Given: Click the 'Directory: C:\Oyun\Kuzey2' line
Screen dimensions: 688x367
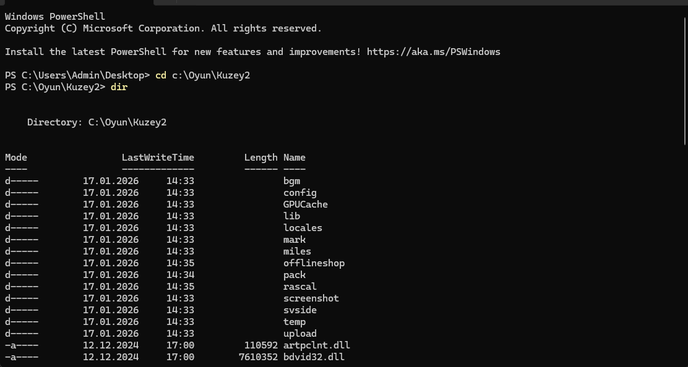Looking at the screenshot, I should 97,122.
